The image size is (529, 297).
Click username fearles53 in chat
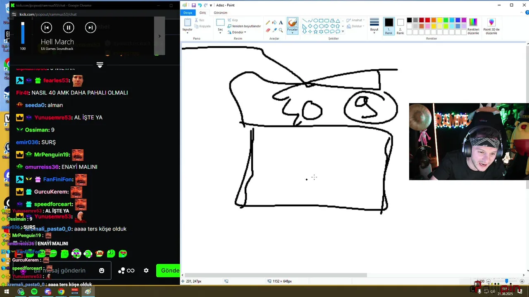click(x=56, y=80)
